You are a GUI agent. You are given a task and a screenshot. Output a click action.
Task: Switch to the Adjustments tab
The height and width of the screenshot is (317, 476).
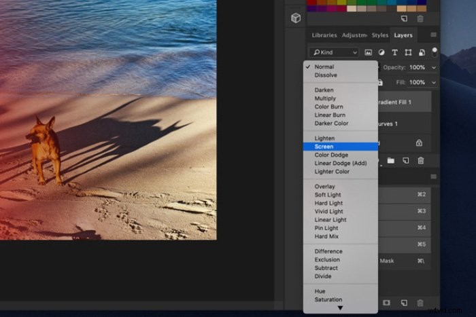pyautogui.click(x=354, y=35)
